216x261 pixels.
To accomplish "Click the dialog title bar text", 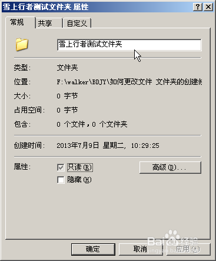I will point(46,7).
